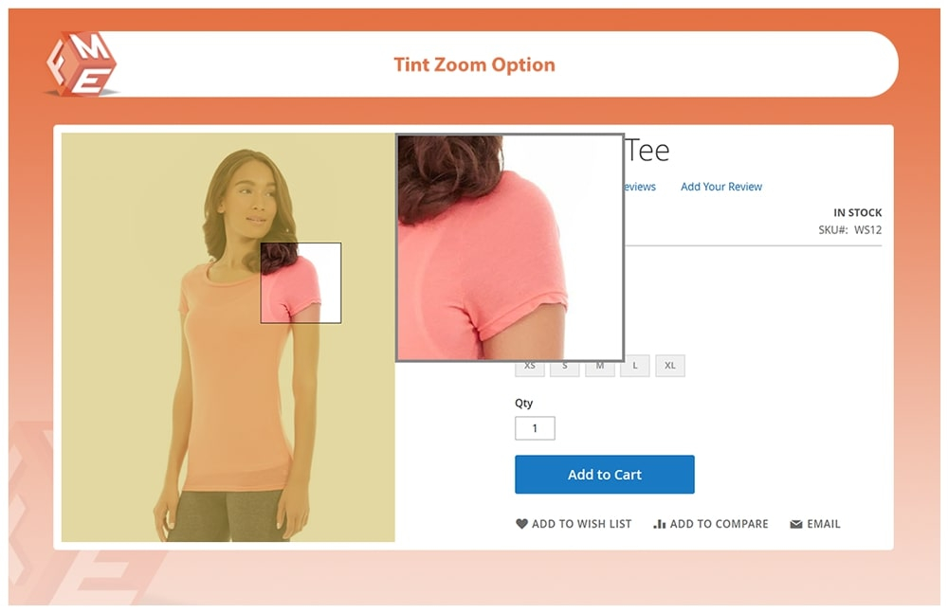948x613 pixels.
Task: Focus the Qty input field
Action: [x=535, y=428]
